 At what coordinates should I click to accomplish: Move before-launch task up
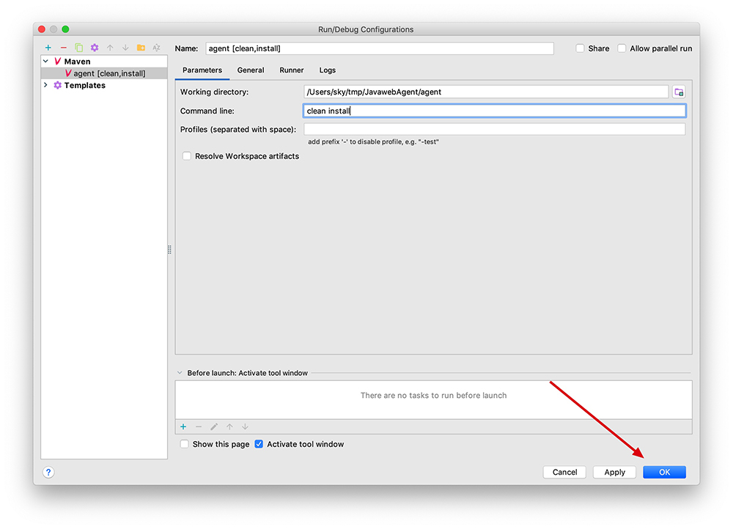pos(229,426)
